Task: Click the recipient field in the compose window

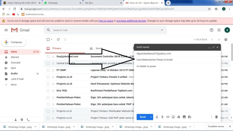Action: [177, 54]
